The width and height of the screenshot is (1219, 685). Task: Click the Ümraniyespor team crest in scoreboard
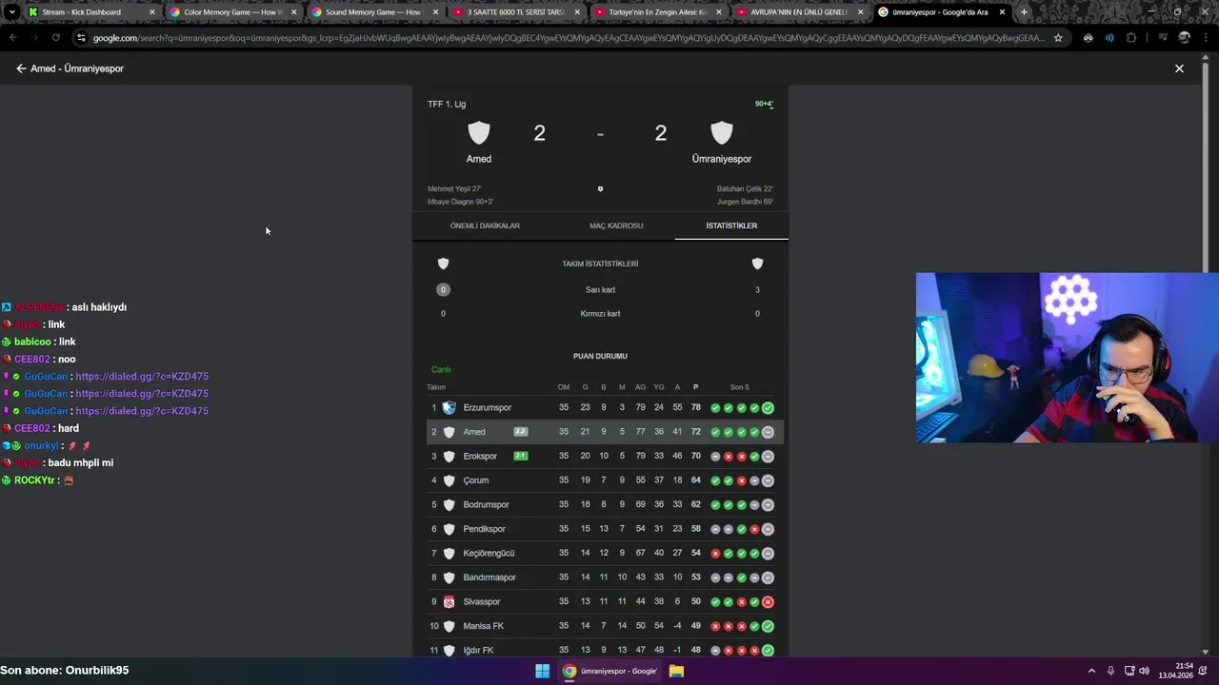pyautogui.click(x=722, y=133)
